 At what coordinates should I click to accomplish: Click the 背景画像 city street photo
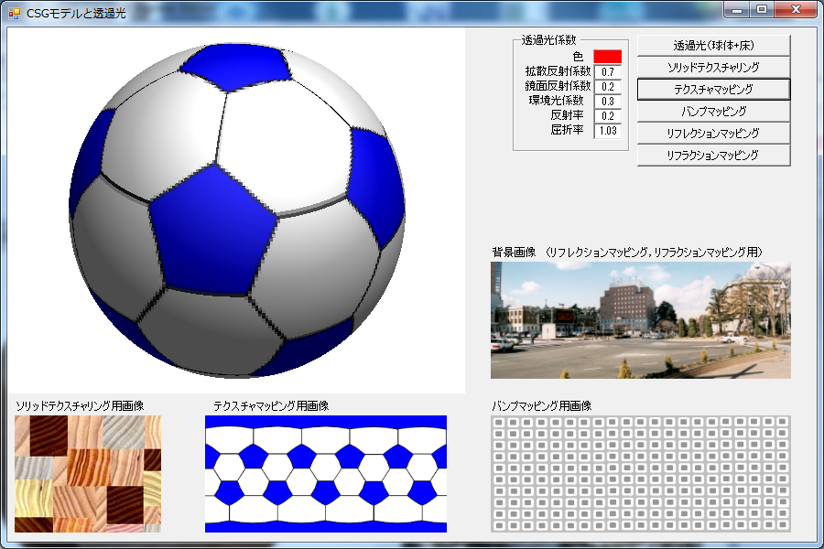[641, 320]
